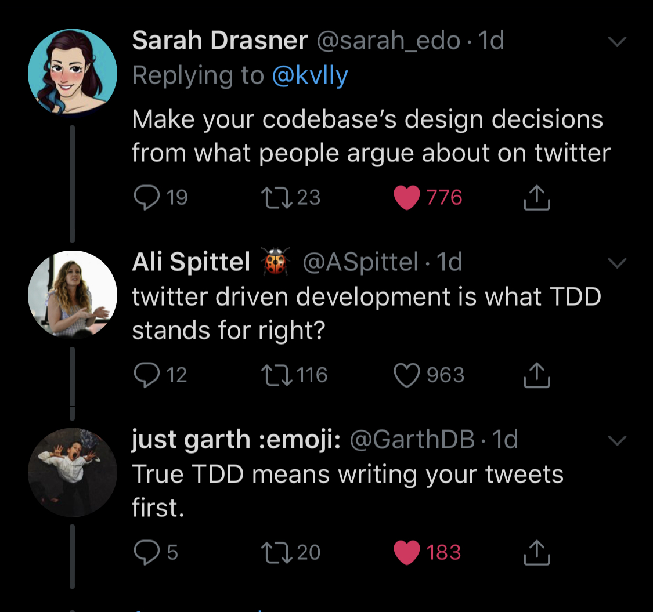Share just garth's tweet
The image size is (653, 612).
point(537,552)
